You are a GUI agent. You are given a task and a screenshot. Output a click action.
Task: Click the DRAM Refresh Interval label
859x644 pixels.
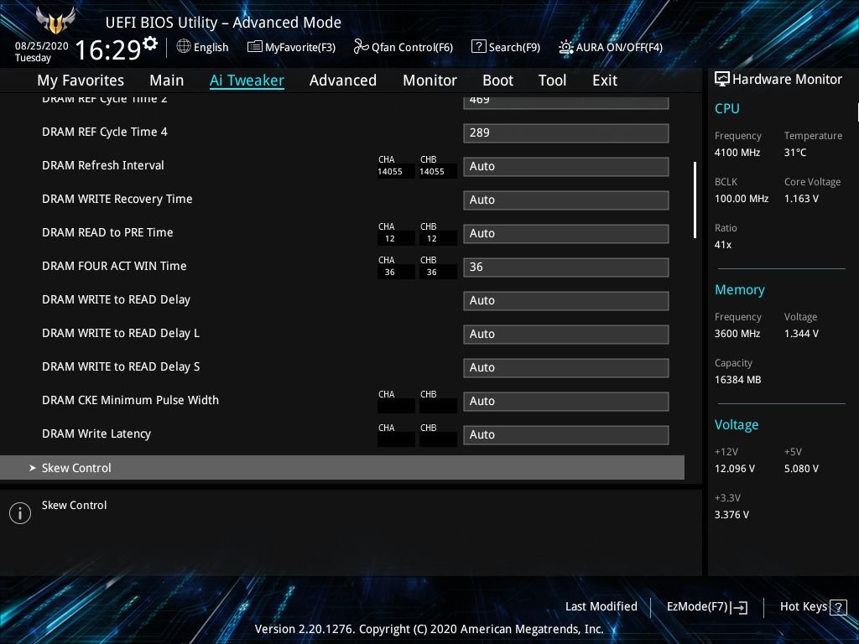(x=103, y=165)
